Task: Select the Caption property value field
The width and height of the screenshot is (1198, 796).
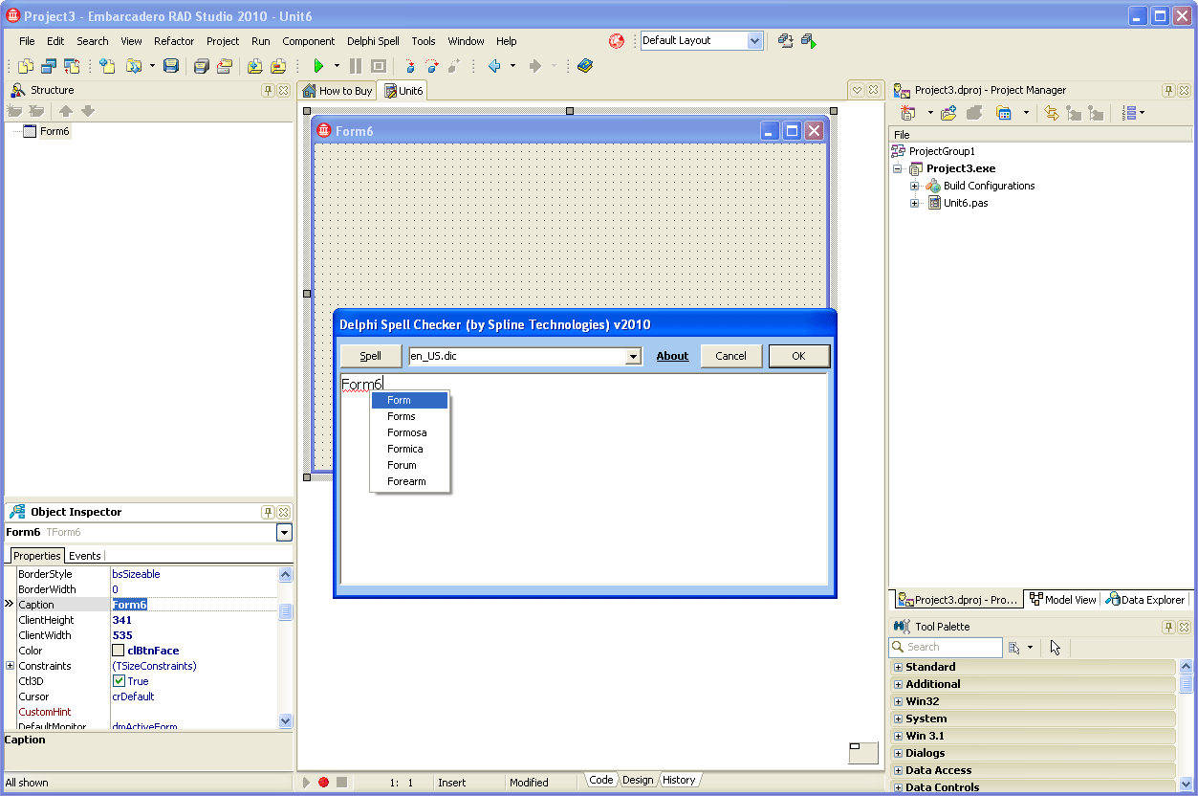Action: pos(194,605)
